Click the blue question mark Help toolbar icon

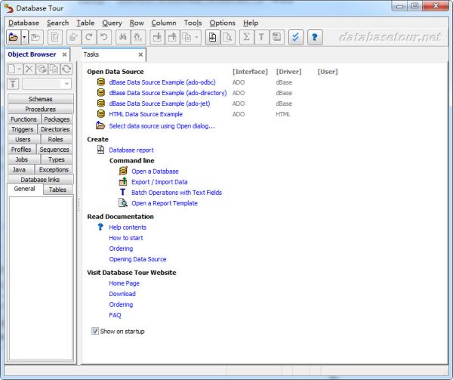tap(315, 37)
